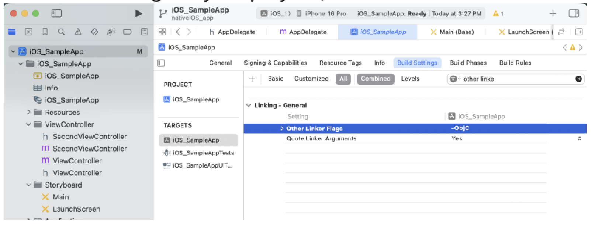The height and width of the screenshot is (228, 602).
Task: Jump to previous issue chevron
Action: click(x=564, y=47)
